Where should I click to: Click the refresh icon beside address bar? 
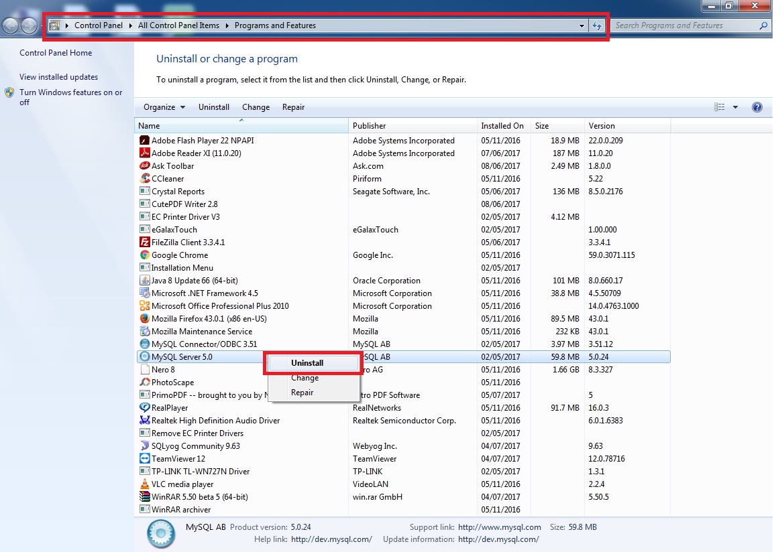tap(596, 26)
